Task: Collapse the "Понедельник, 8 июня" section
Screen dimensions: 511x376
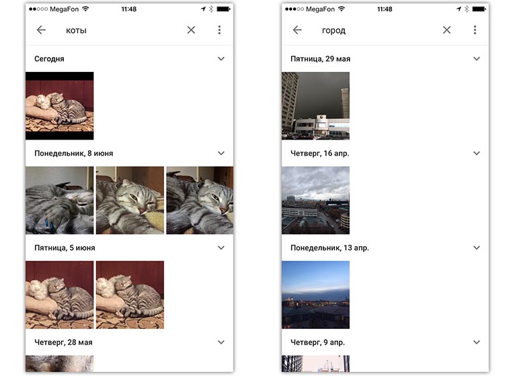Action: click(x=221, y=153)
